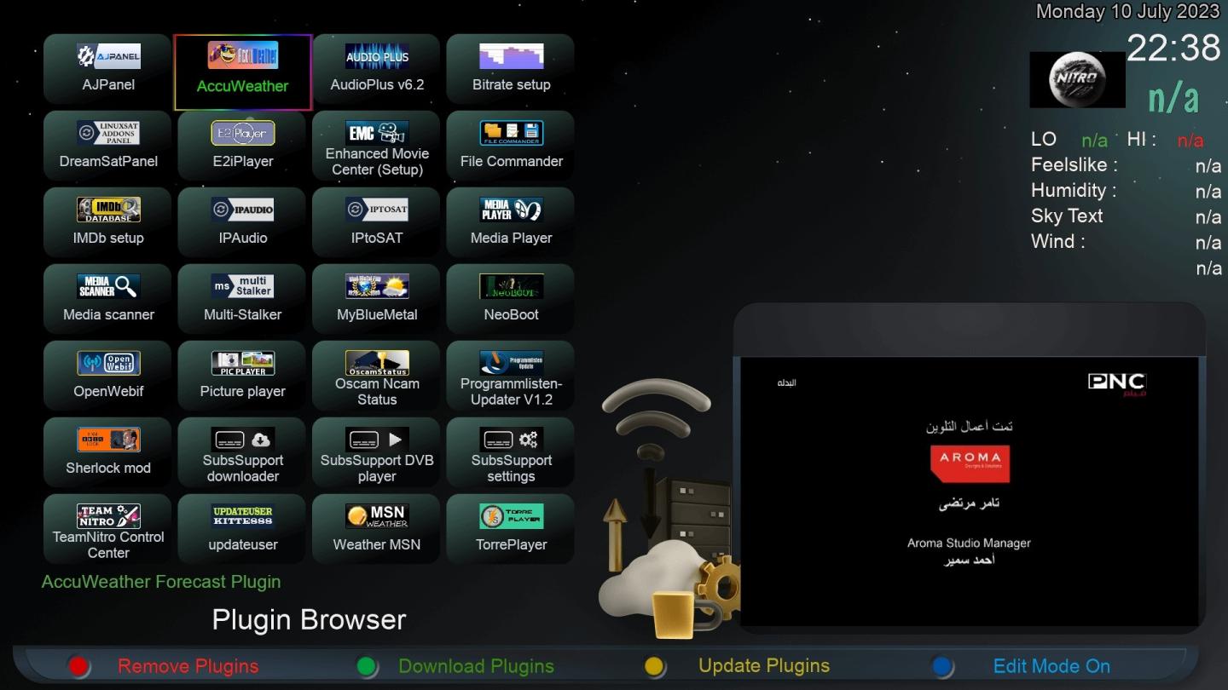Open IMDb setup plugin
The width and height of the screenshot is (1228, 690).
point(108,222)
